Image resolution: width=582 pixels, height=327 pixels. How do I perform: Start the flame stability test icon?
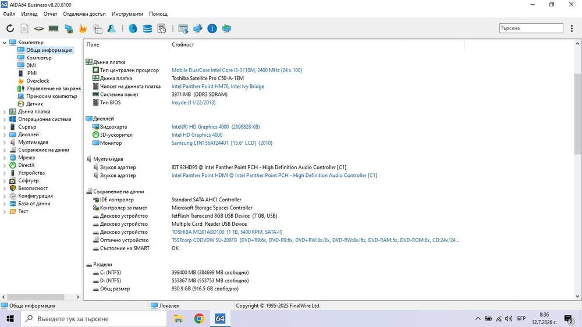(83, 28)
